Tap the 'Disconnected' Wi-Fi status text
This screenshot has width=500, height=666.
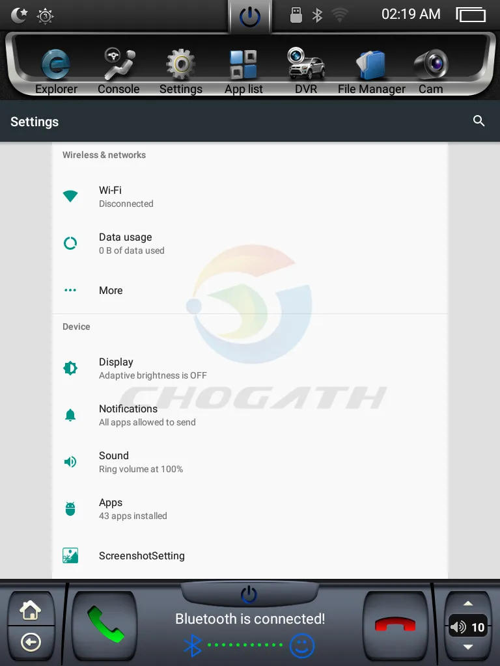[126, 204]
